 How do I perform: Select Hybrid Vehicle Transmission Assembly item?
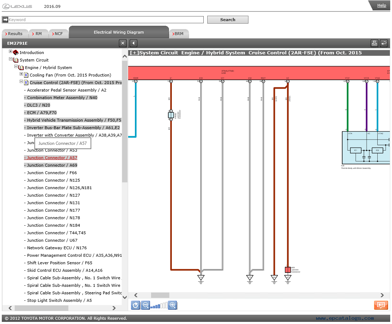[x=74, y=120]
